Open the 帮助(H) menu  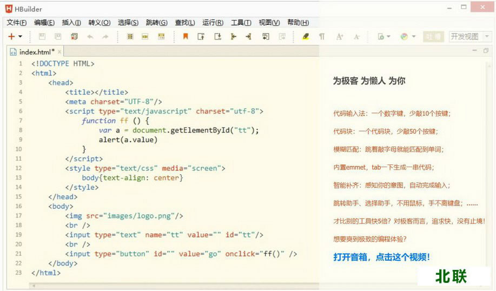[298, 23]
